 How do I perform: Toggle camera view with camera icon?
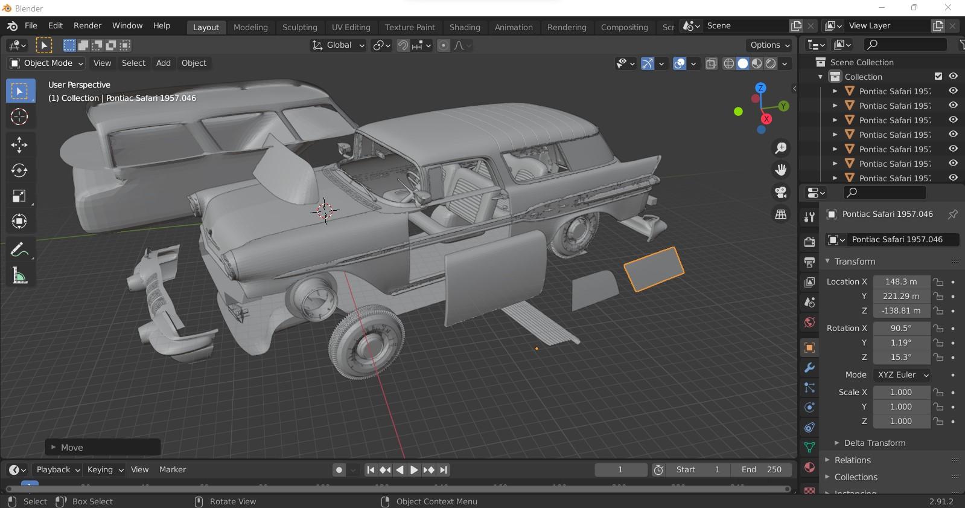(781, 192)
